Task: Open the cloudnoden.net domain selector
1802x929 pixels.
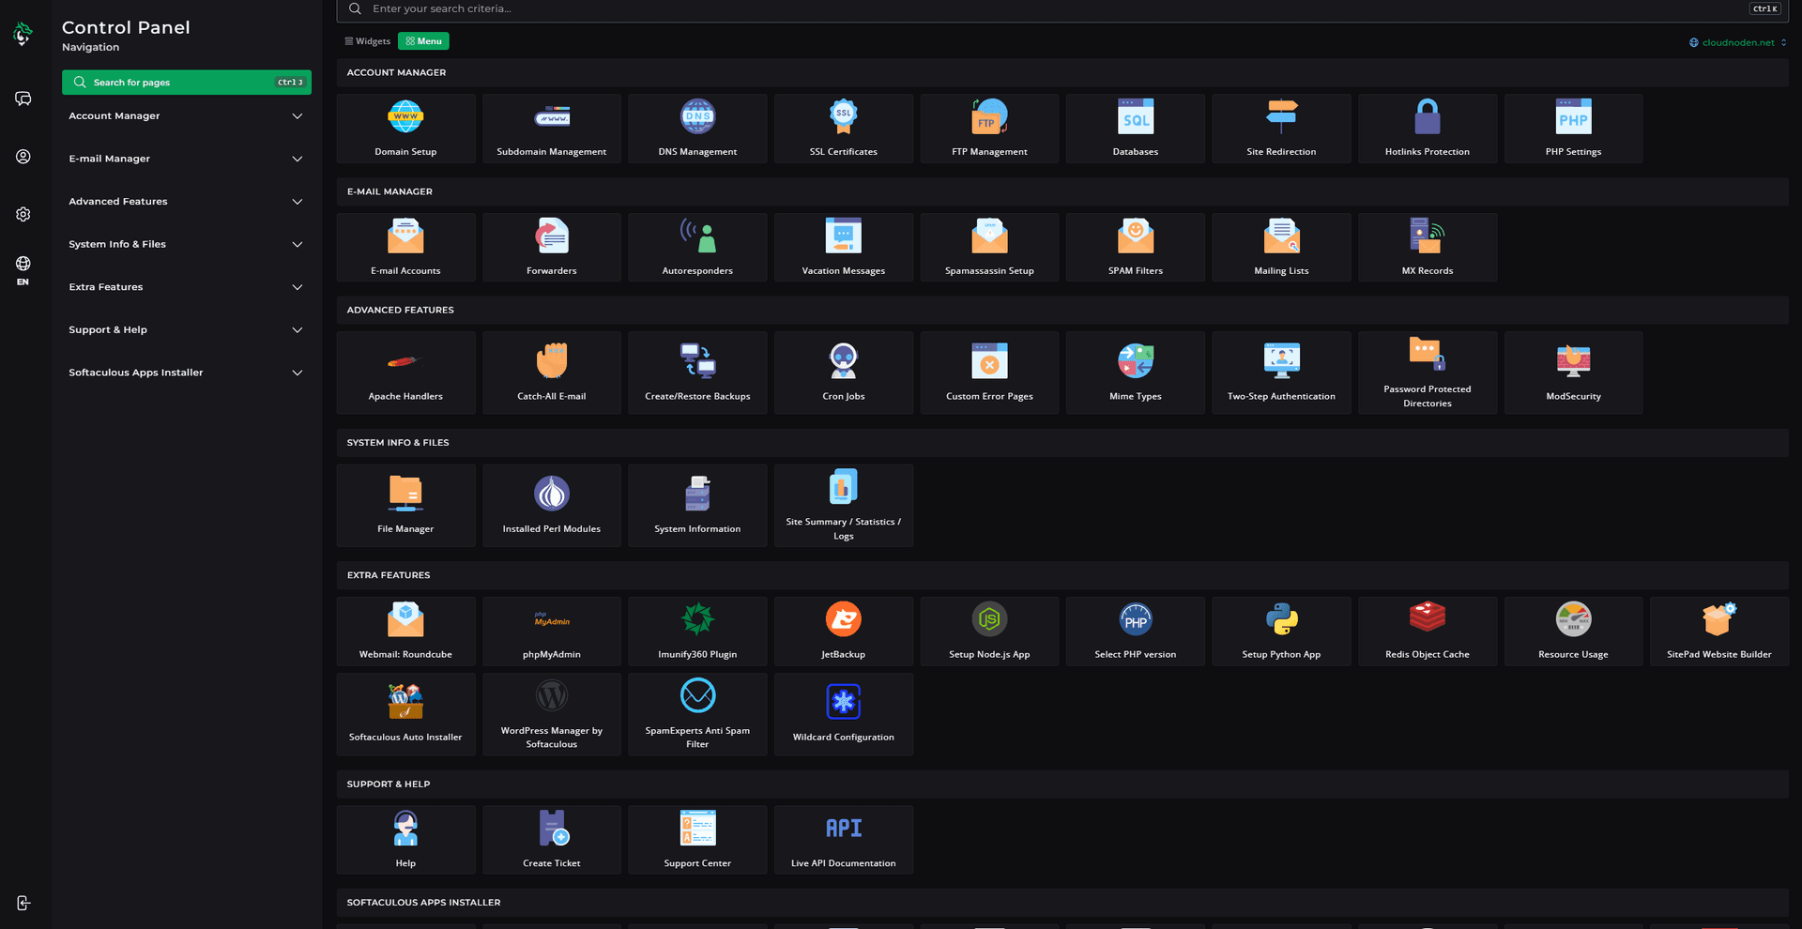Action: (x=1736, y=42)
